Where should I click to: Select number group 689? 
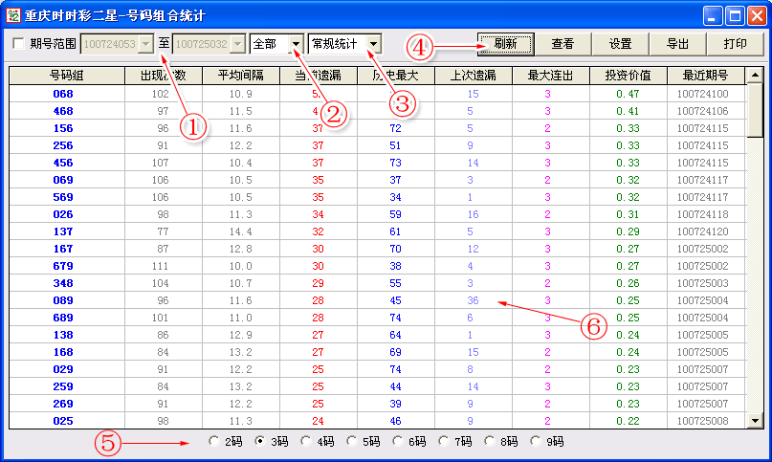pos(63,318)
